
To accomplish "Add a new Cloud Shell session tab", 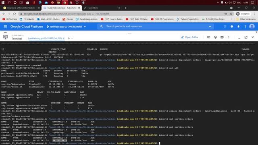I will coord(69,38).
